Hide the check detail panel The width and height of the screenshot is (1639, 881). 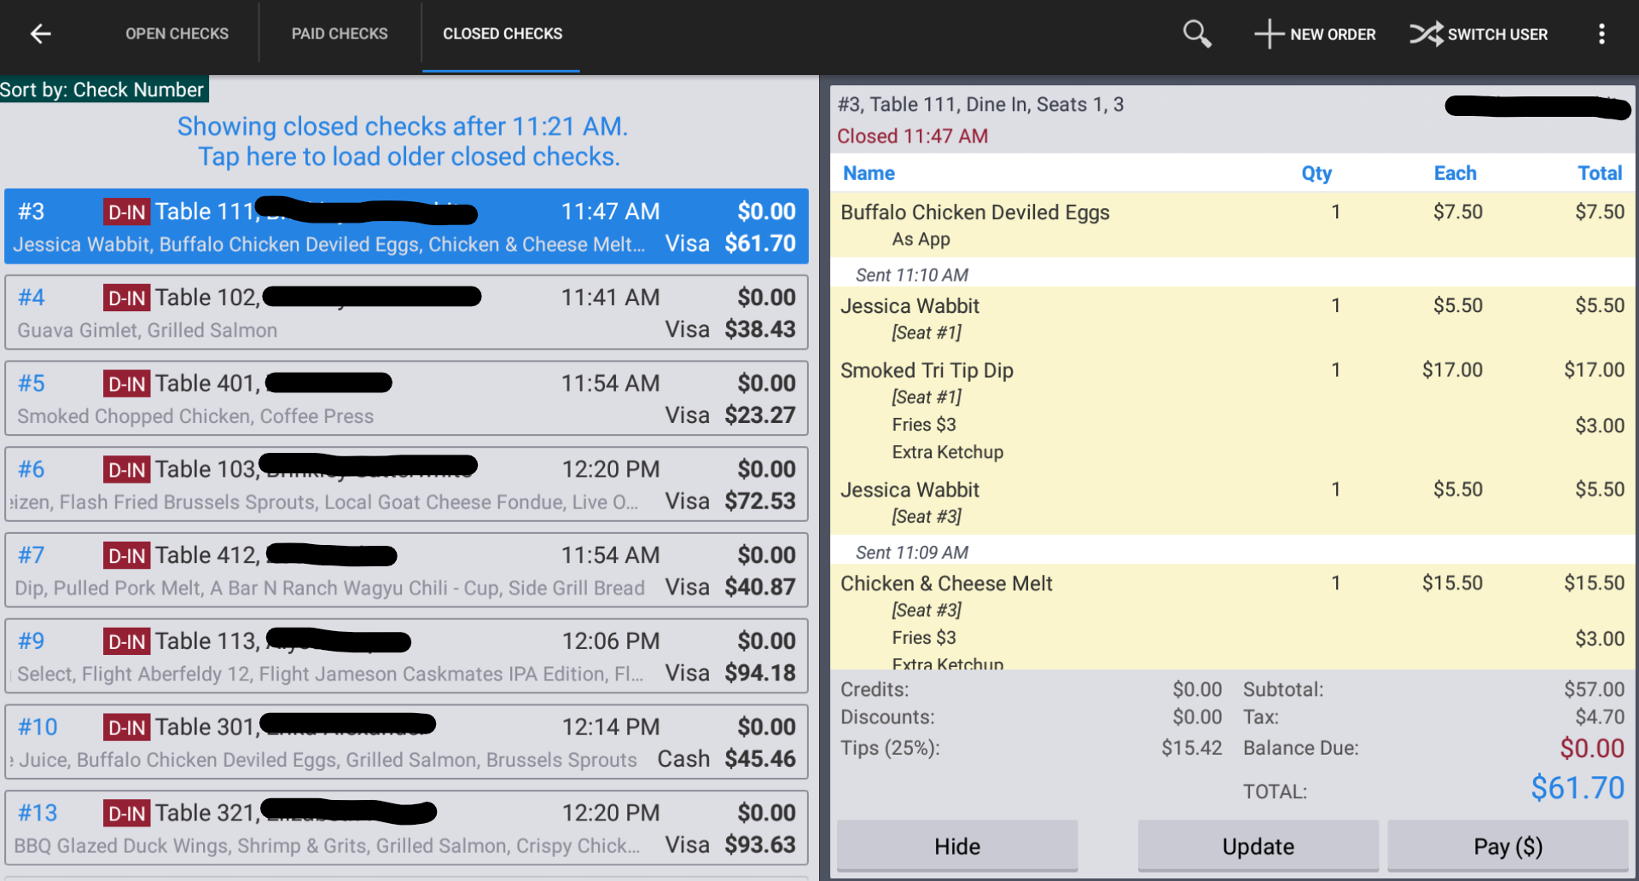pyautogui.click(x=957, y=846)
